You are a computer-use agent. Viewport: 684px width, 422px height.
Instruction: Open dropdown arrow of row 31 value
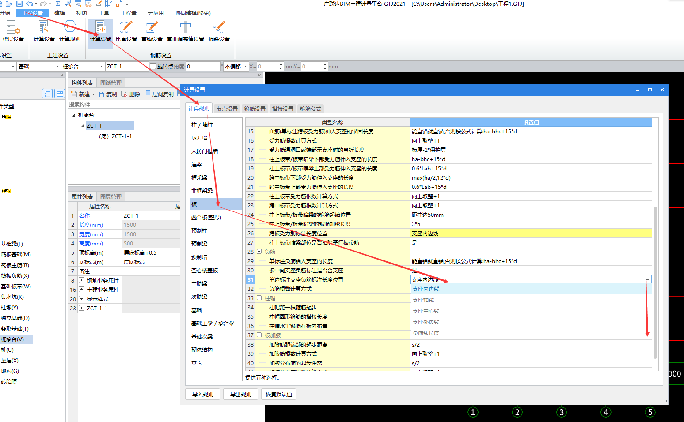coord(648,279)
